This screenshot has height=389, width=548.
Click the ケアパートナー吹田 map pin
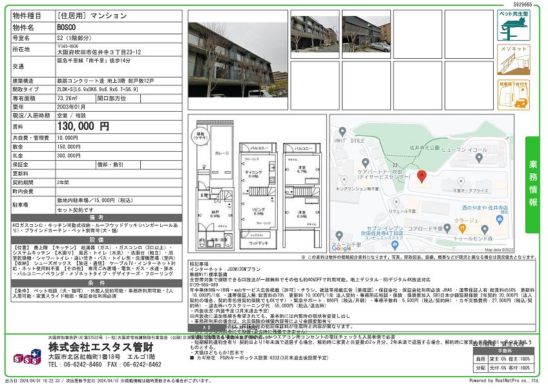(365, 163)
